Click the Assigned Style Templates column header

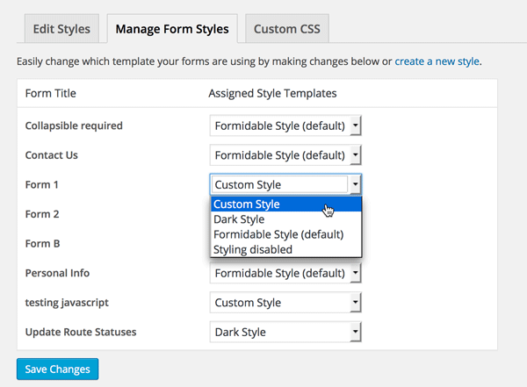(272, 93)
